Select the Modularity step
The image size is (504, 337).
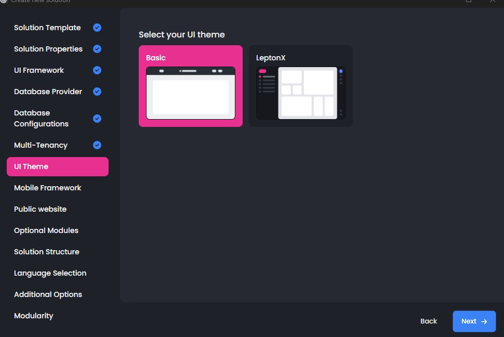coord(34,316)
